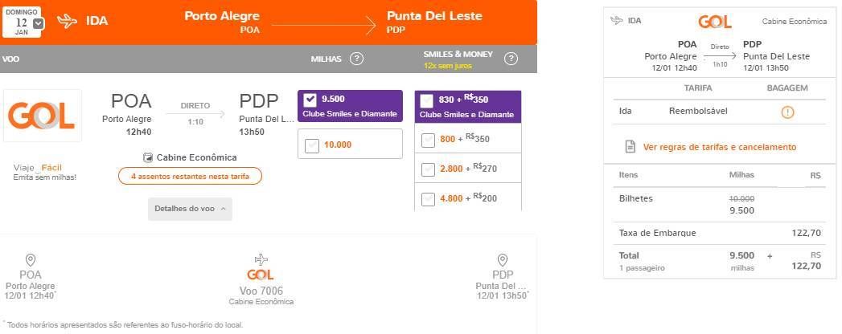Click the GOL airline logo thumbnail
The image size is (842, 334).
43,116
